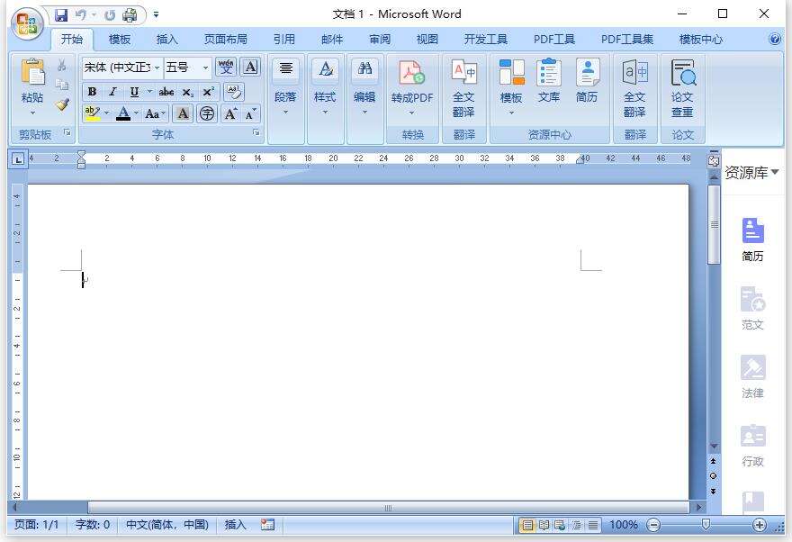Open the 编辑 editing binoculars button
792x542 pixels.
tap(364, 86)
